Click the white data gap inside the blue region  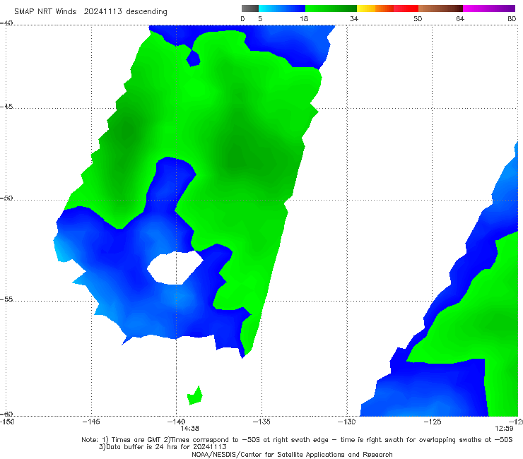(175, 268)
